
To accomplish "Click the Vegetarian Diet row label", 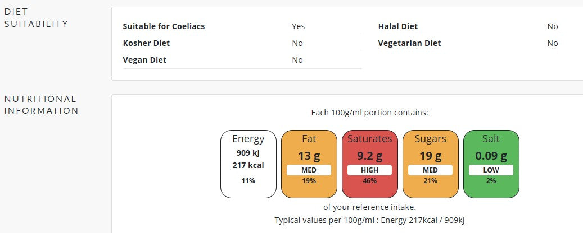I will point(409,43).
